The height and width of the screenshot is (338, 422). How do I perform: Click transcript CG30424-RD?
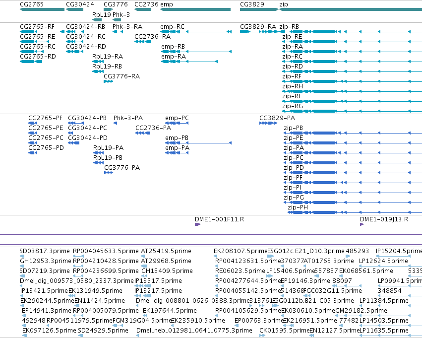86,47
